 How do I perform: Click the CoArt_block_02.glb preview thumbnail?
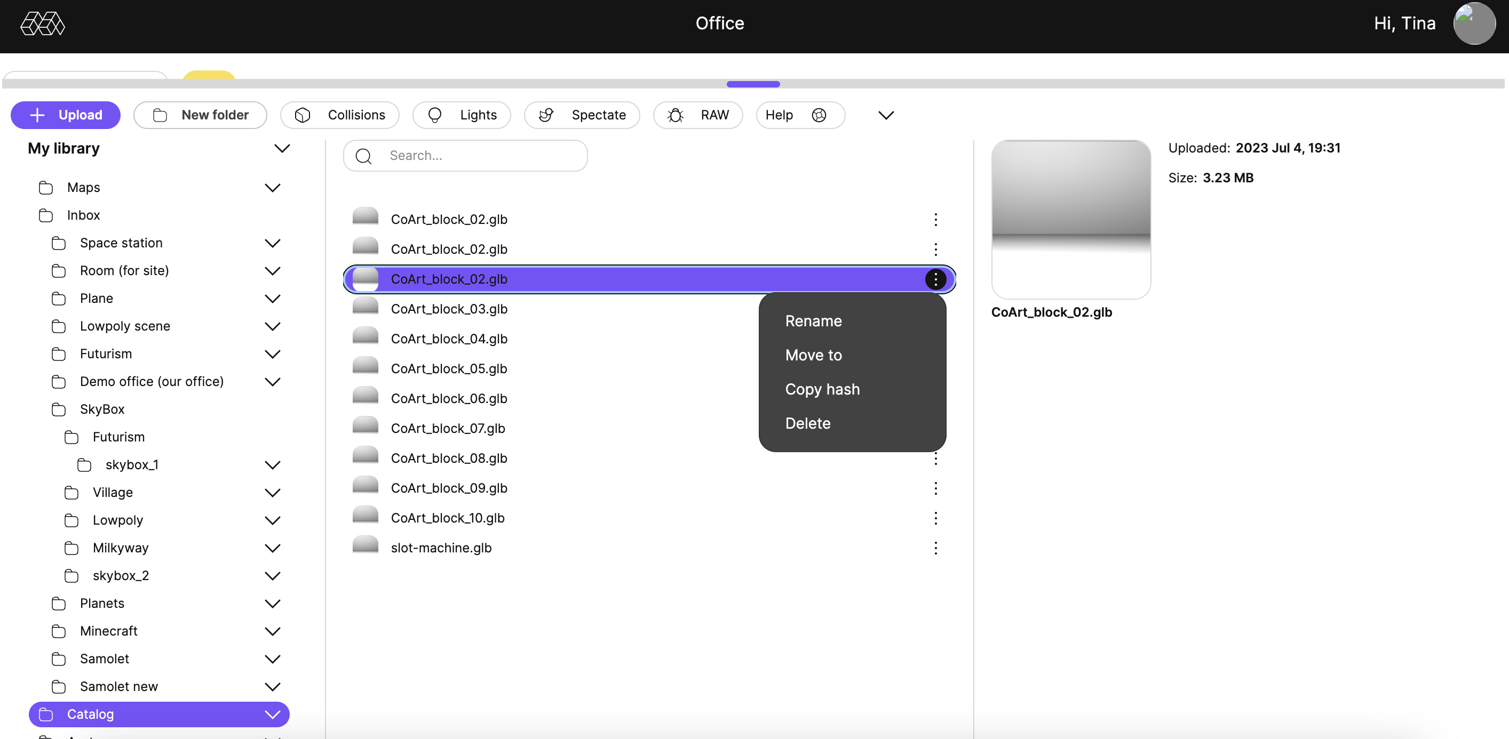(1070, 220)
